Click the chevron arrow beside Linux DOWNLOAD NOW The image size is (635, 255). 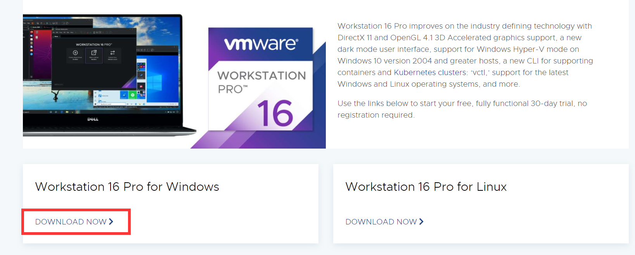(421, 222)
